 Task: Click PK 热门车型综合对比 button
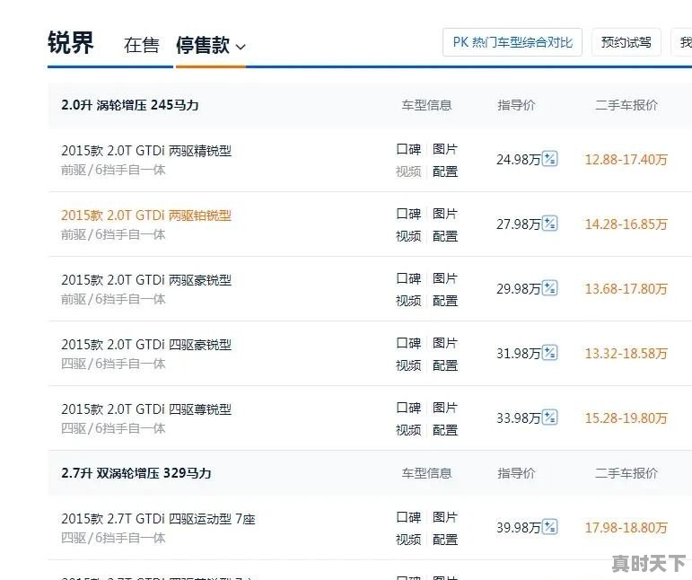[512, 42]
